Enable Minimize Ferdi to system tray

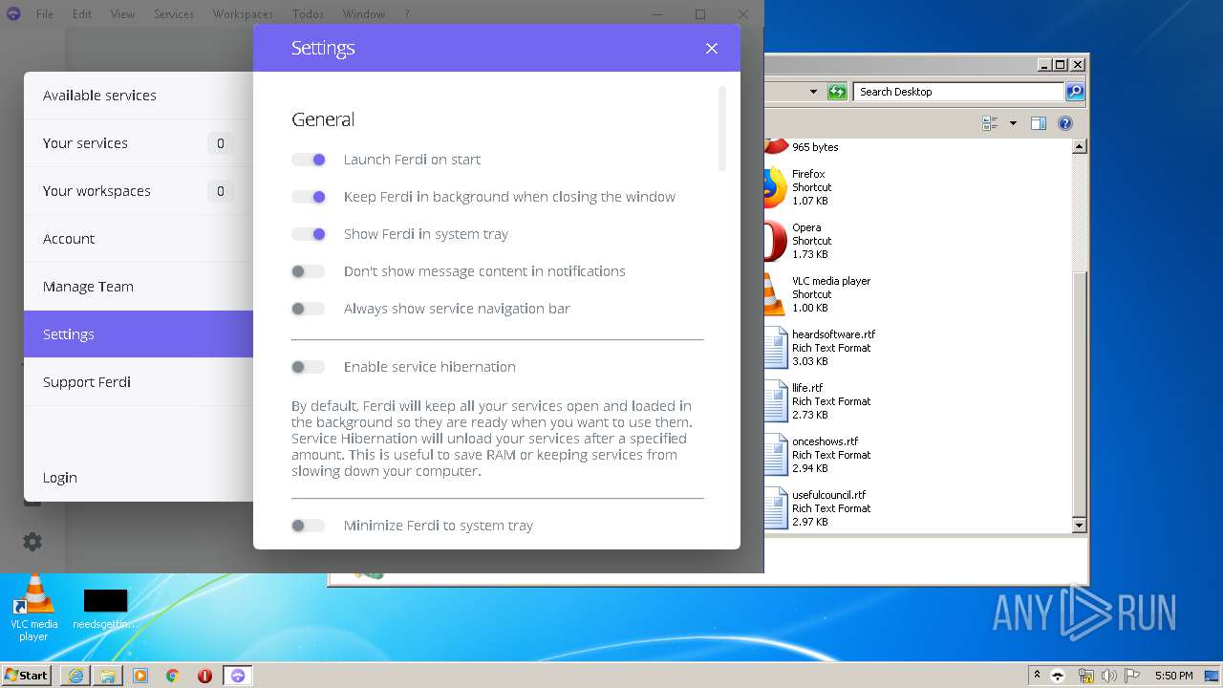click(x=309, y=526)
